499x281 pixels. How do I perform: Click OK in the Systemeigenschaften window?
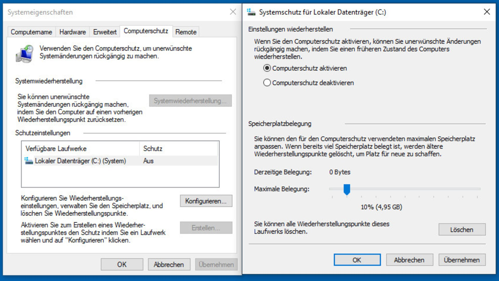(x=122, y=265)
